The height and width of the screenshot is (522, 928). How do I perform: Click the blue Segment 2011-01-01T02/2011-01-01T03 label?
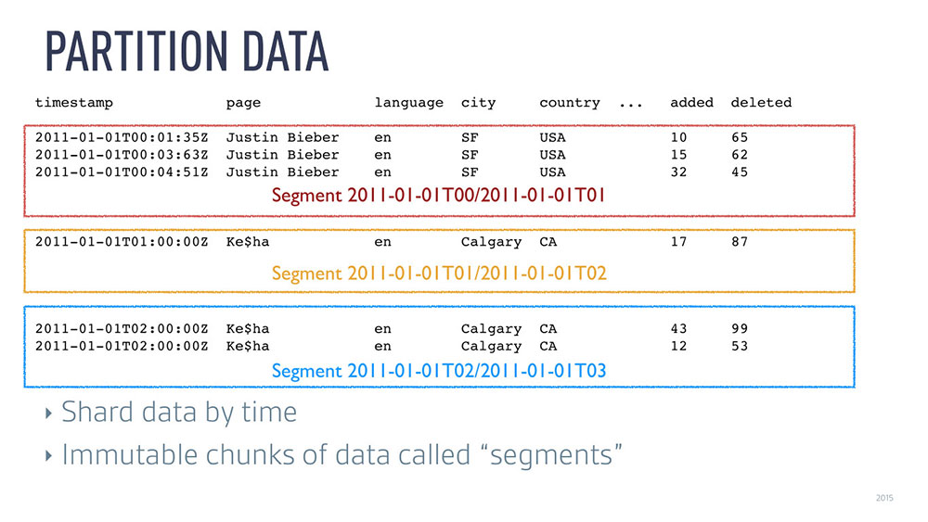pos(438,371)
